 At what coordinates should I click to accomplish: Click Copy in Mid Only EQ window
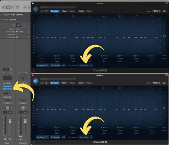pyautogui.click(x=65, y=11)
